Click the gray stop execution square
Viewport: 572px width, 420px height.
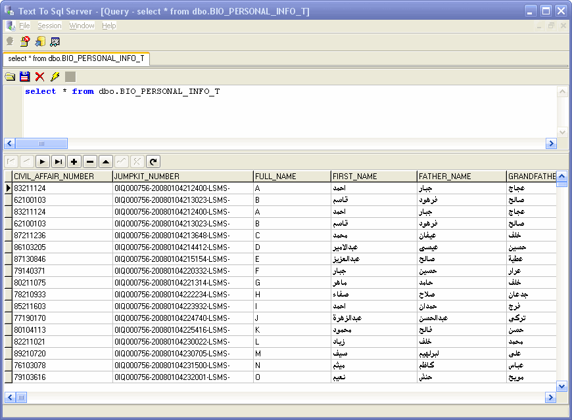70,77
